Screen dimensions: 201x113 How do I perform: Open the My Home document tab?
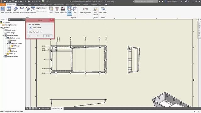46,108
